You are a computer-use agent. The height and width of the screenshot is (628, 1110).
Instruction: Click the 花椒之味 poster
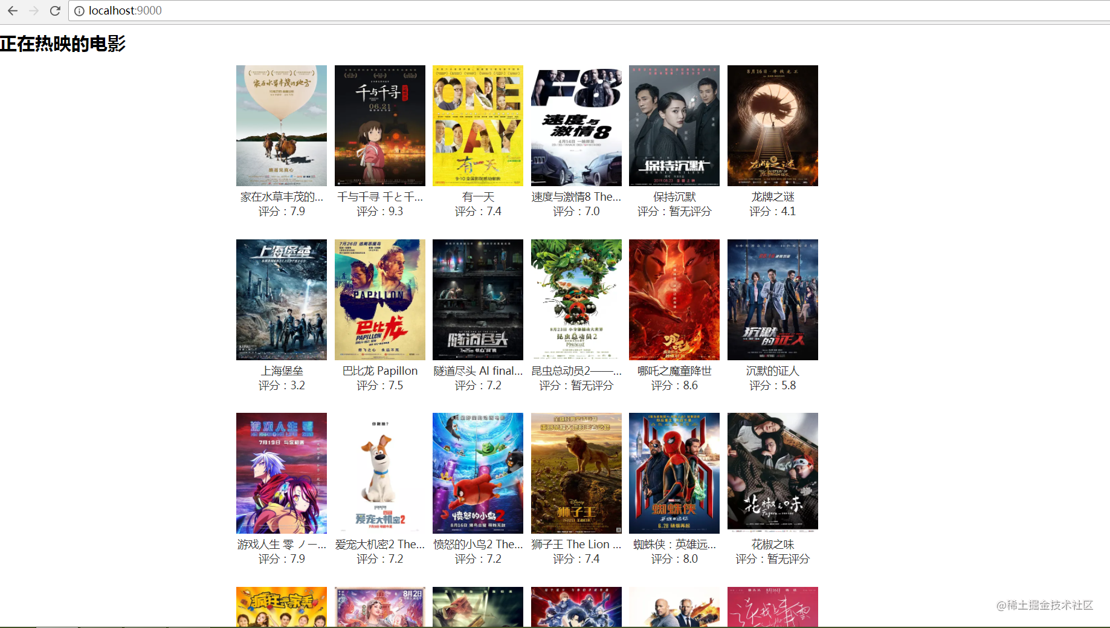point(773,473)
